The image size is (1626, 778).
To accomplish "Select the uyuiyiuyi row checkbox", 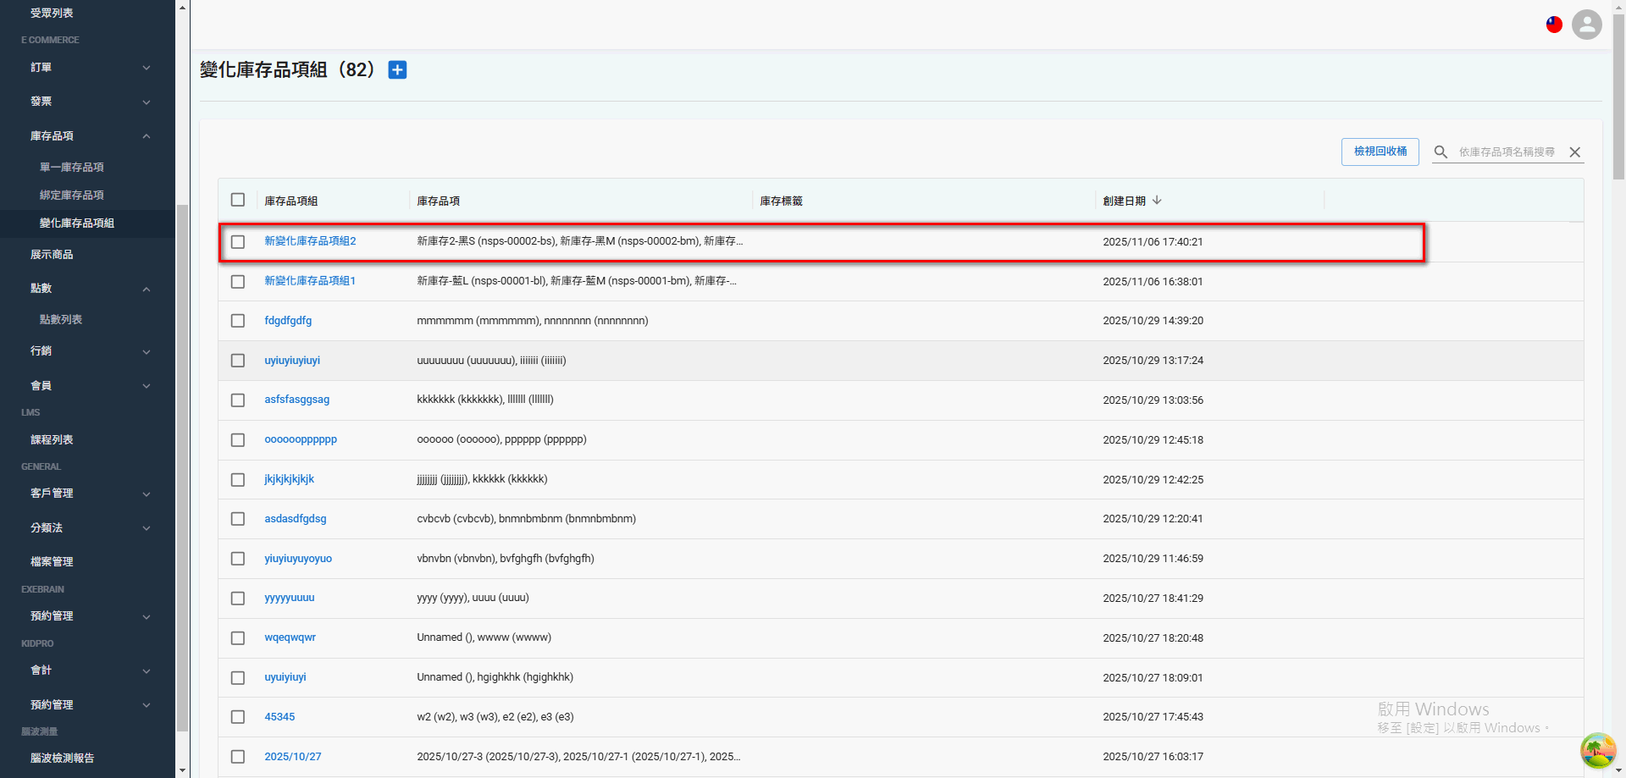I will click(238, 678).
